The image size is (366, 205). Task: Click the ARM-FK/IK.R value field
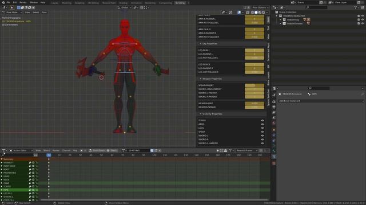click(254, 29)
